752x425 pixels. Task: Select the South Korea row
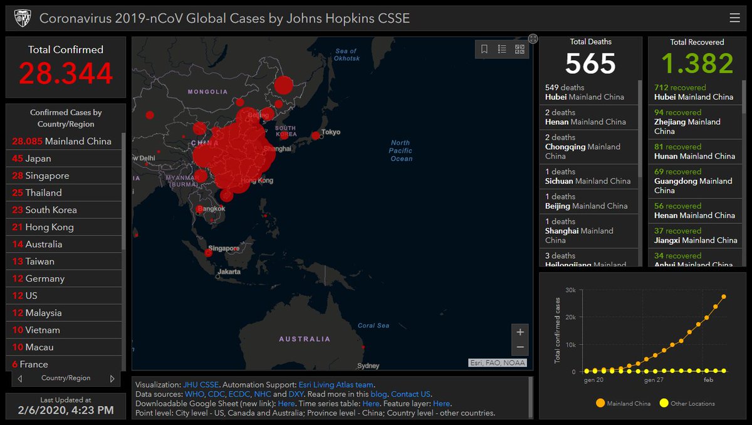[x=64, y=210]
